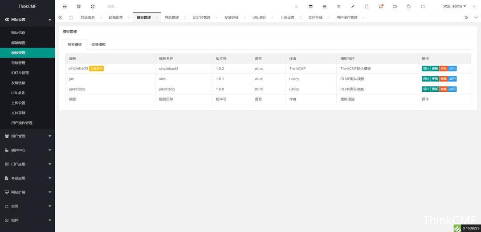Click the globe icon in top toolbar
The image size is (481, 232).
click(79, 6)
